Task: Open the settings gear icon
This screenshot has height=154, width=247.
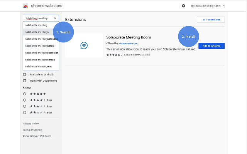Action: pyautogui.click(x=183, y=6)
